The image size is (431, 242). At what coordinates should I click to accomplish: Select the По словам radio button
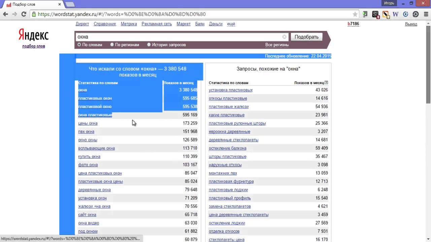pos(79,44)
